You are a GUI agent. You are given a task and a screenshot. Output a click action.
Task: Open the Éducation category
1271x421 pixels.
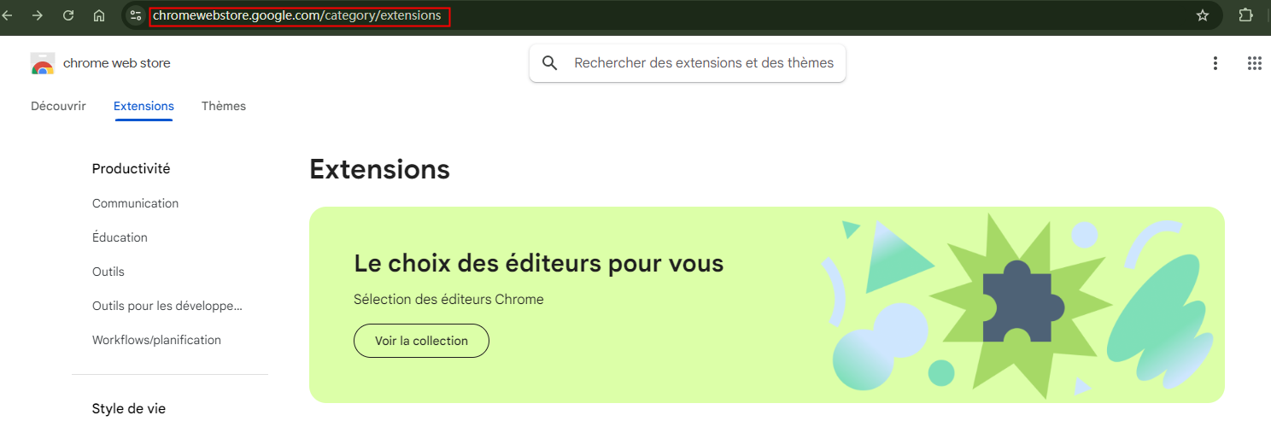tap(120, 237)
